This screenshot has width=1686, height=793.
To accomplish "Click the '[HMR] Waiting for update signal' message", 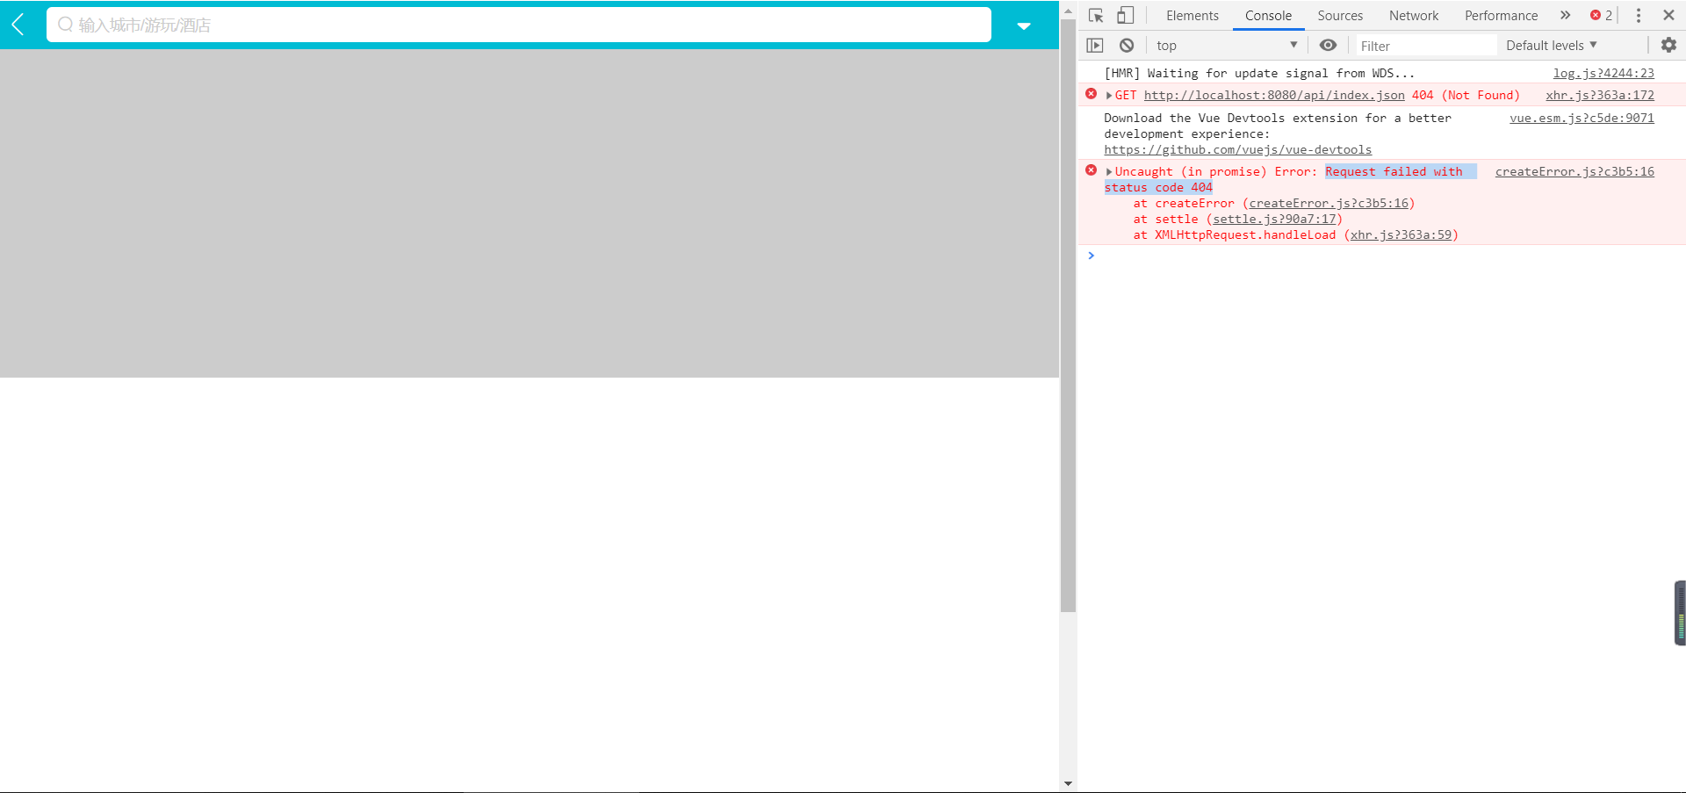I will coord(1259,73).
